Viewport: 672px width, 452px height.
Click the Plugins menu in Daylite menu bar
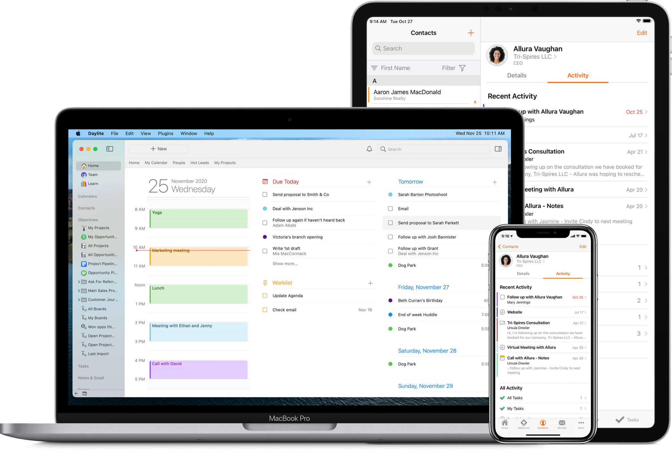(165, 133)
